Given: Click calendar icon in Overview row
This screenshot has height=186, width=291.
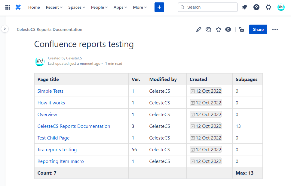Looking at the screenshot, I should (x=193, y=115).
